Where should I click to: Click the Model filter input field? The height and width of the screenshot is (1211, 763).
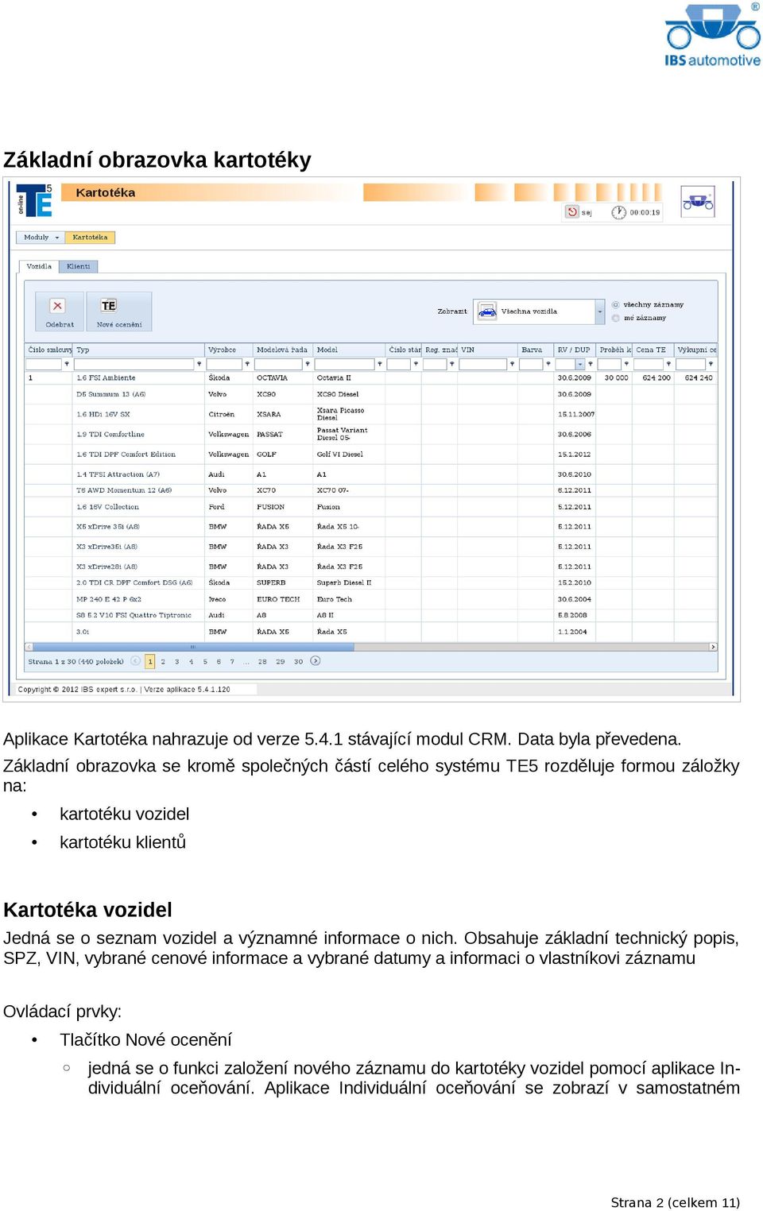coord(345,364)
